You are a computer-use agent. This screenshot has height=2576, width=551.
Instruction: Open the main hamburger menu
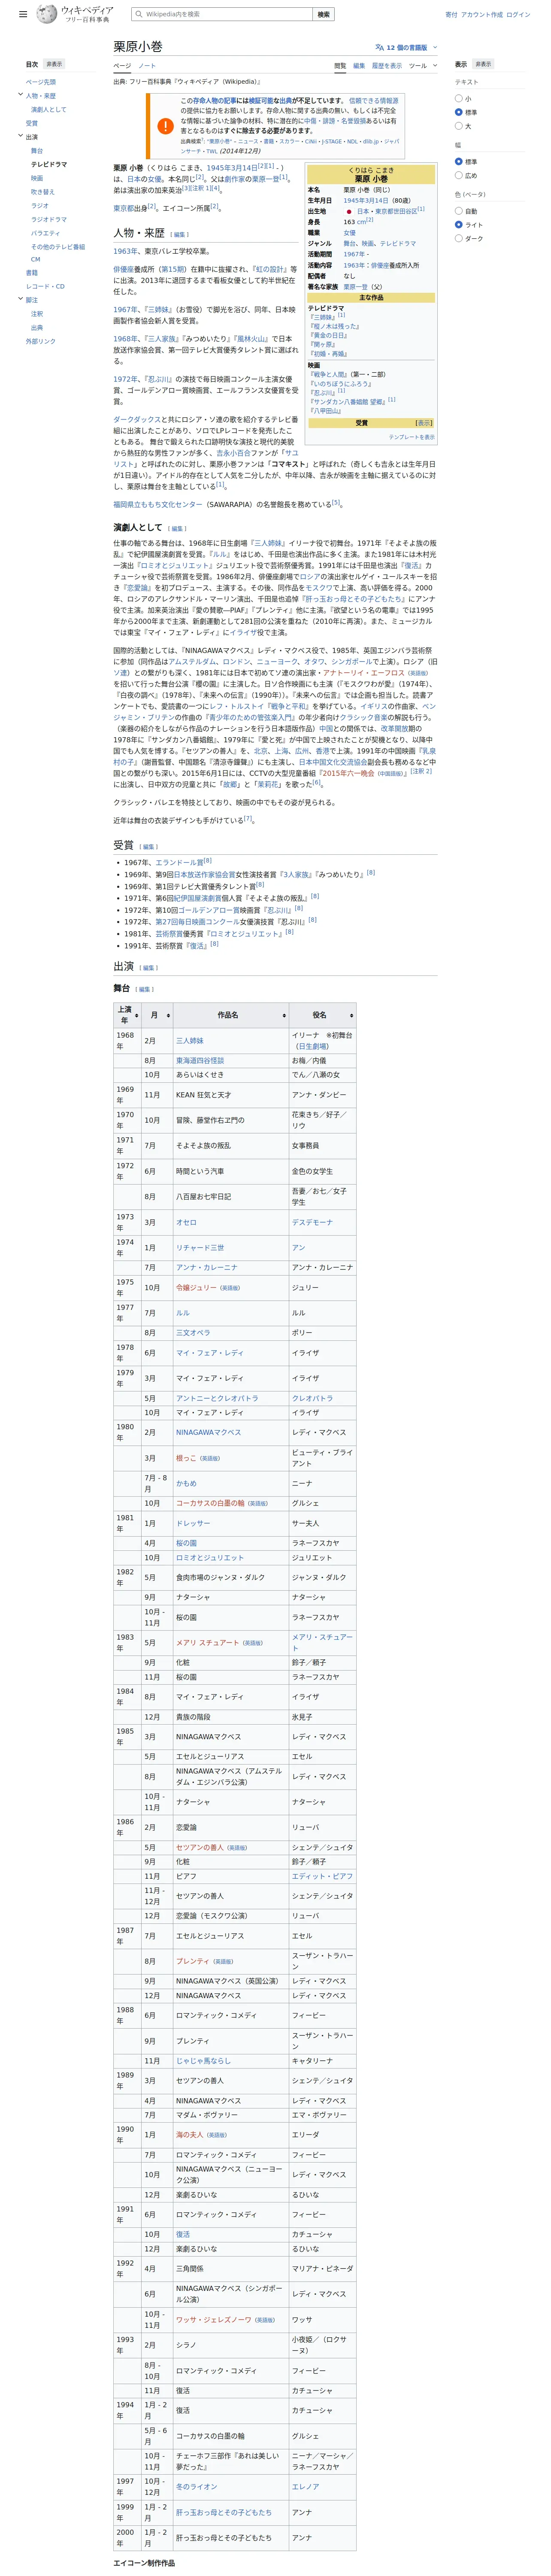point(23,14)
